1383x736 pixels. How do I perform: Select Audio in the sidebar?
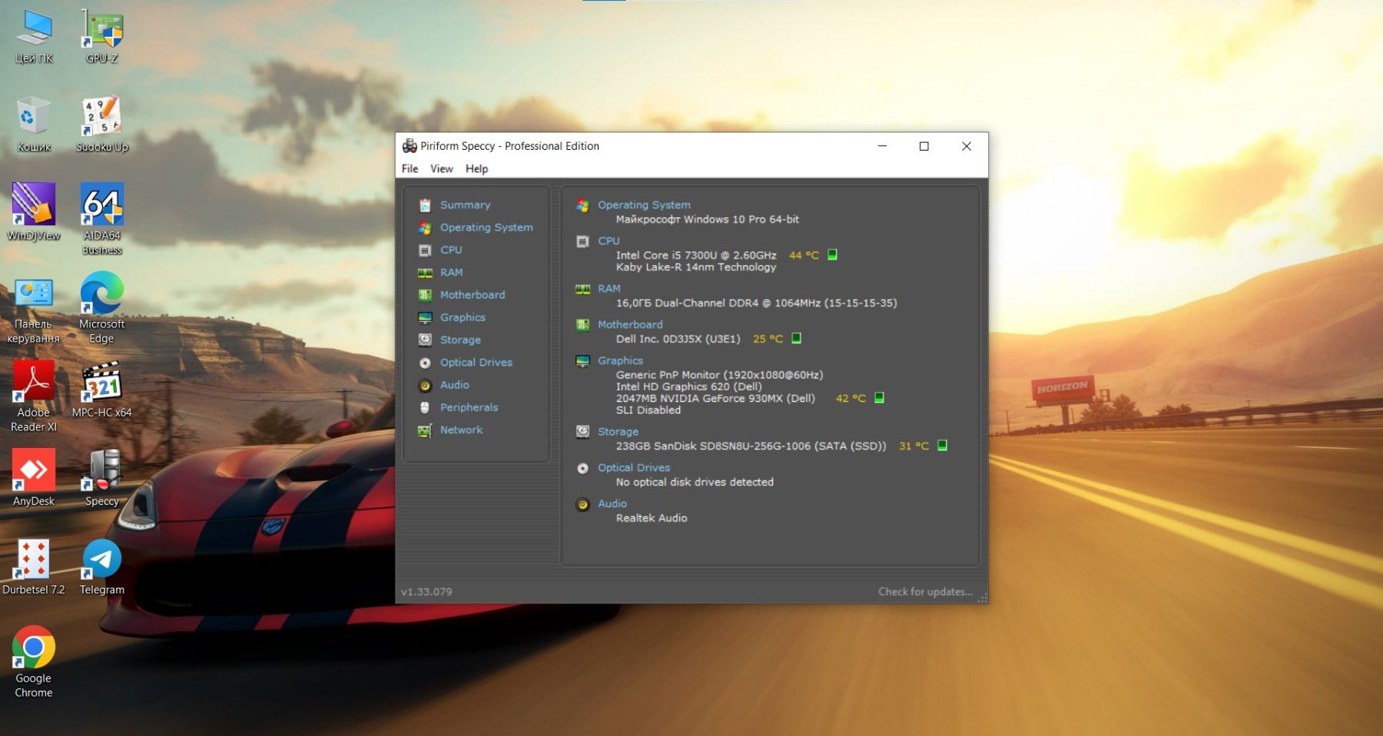click(454, 385)
